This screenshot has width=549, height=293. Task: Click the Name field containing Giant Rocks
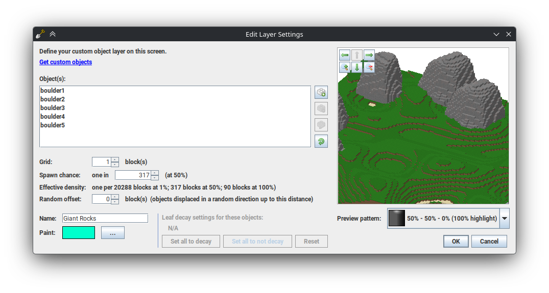point(105,219)
